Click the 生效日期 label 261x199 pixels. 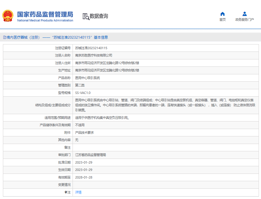click(64, 170)
